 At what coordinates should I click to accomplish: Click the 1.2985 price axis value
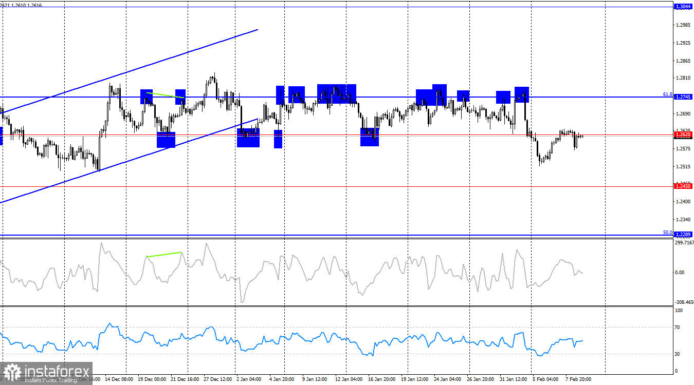coord(683,25)
